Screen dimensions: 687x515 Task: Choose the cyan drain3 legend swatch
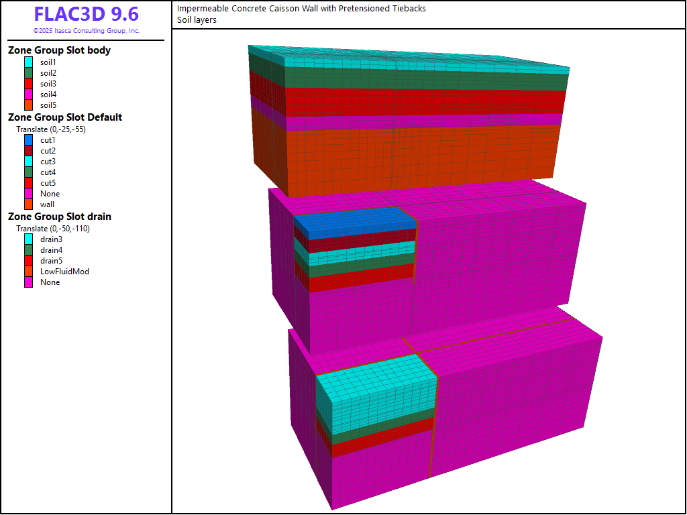tap(28, 239)
